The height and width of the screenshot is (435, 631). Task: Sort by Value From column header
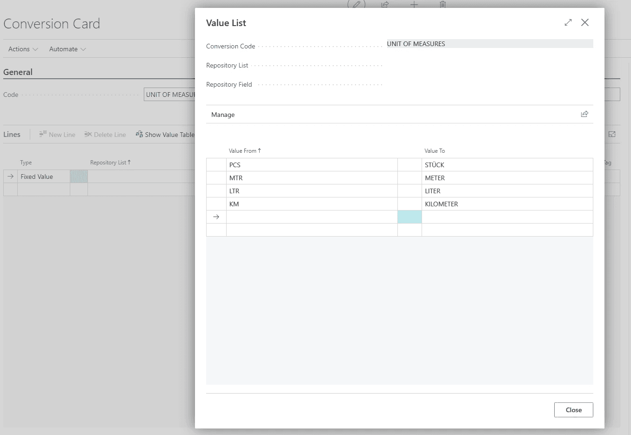(245, 151)
